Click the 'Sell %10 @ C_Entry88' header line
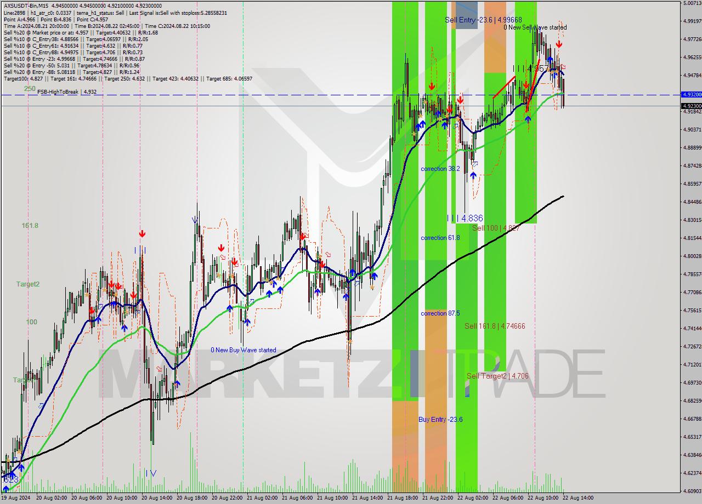Screen dimensions: 702x504 pyautogui.click(x=73, y=52)
